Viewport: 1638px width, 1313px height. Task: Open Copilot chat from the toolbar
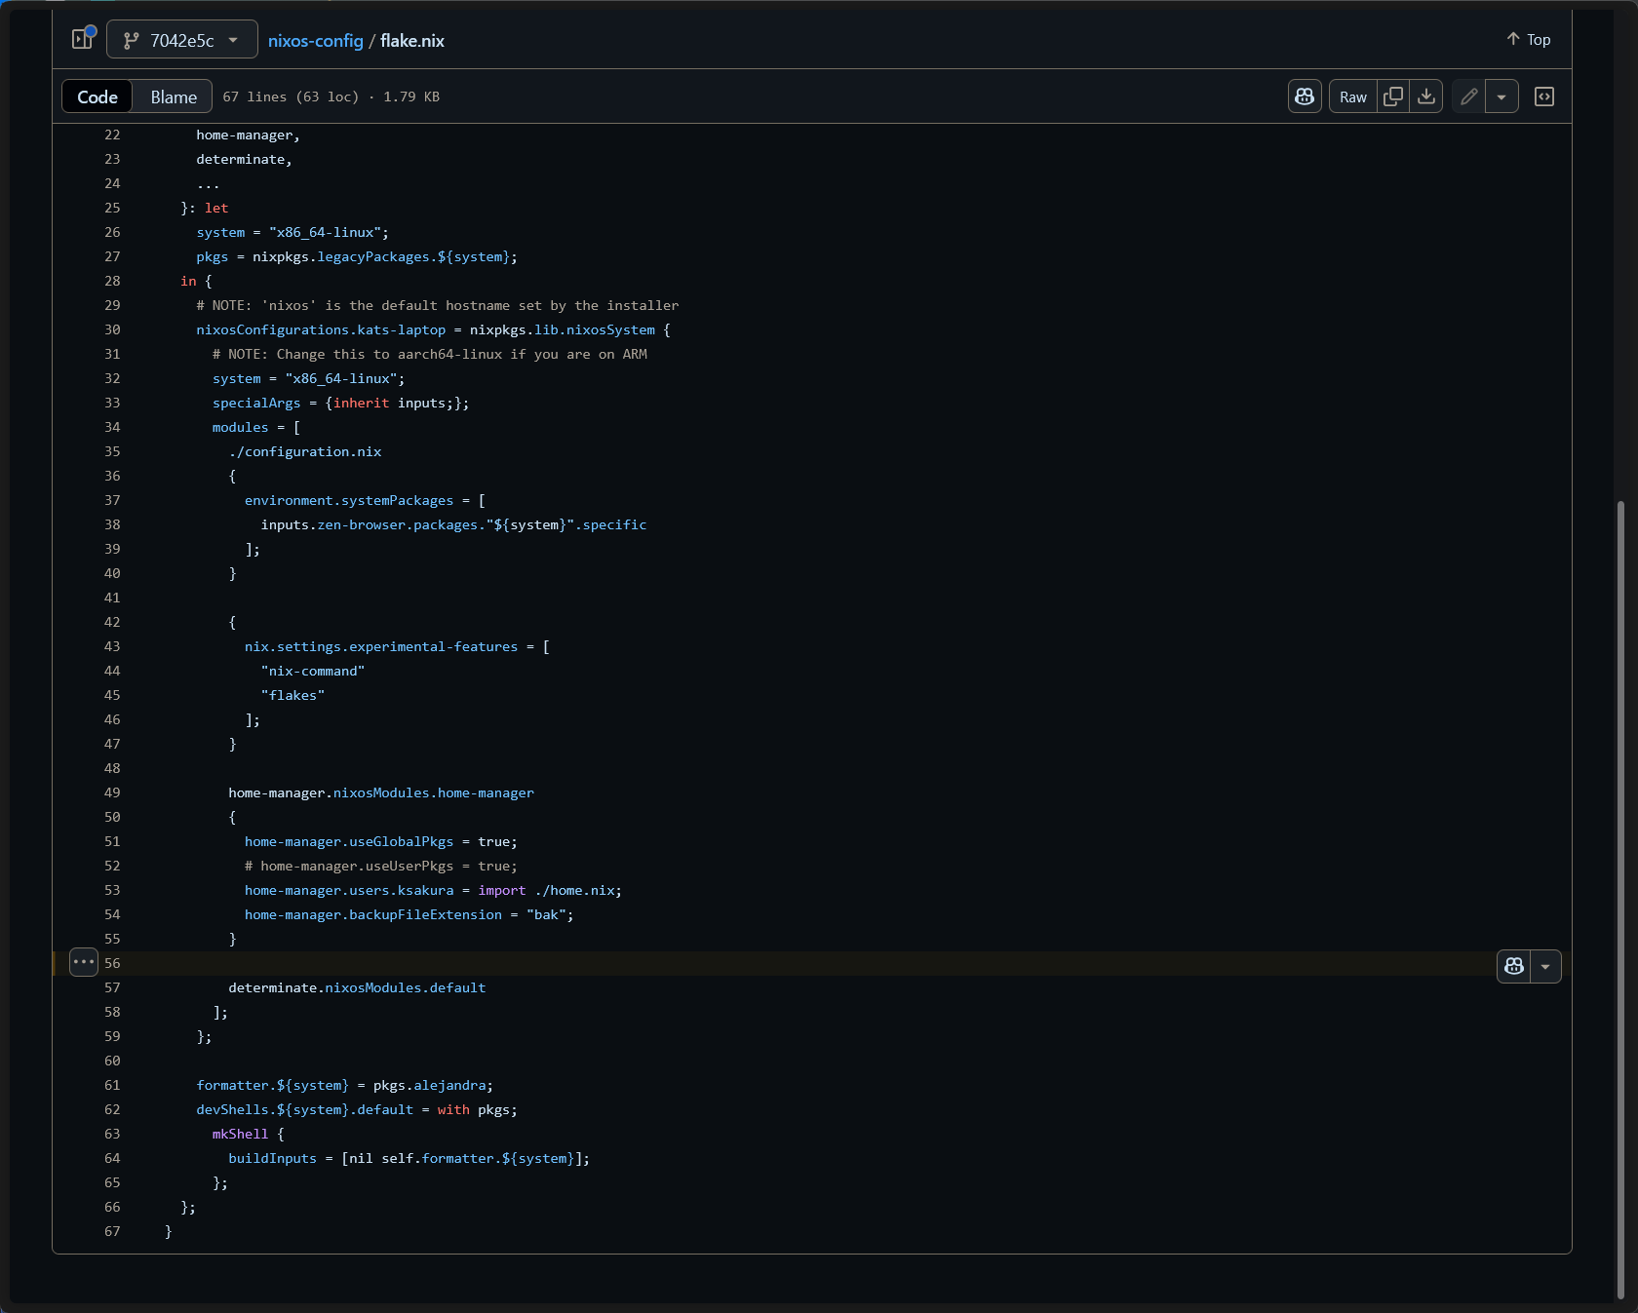[x=1305, y=97]
